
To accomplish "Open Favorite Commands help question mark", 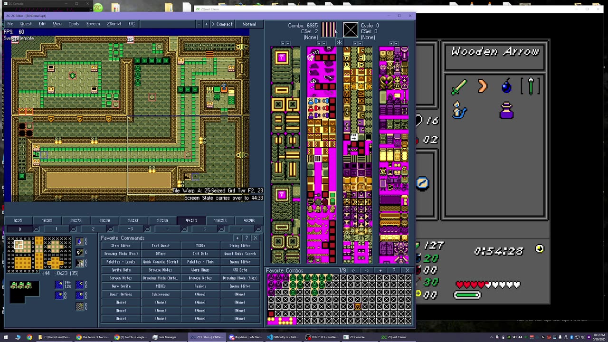I will pyautogui.click(x=246, y=238).
